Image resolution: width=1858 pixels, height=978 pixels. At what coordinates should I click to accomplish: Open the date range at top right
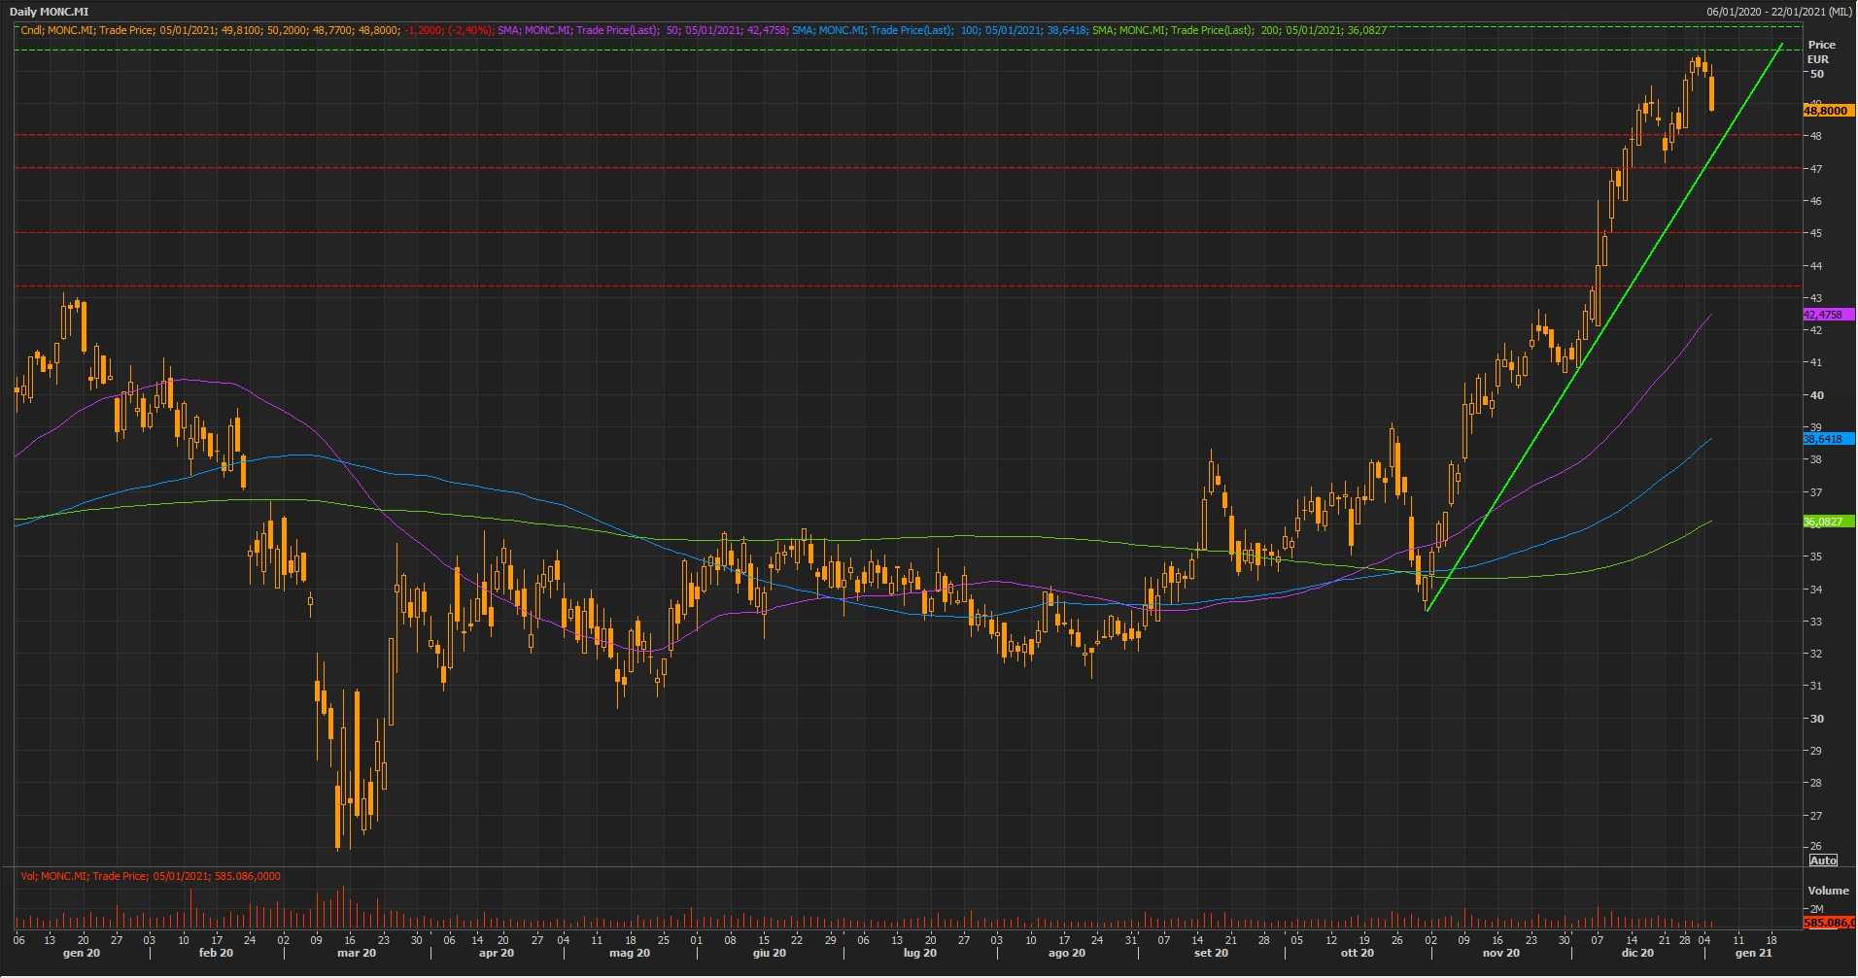(1779, 12)
